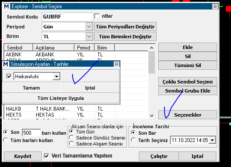
Task: Click the Birim column header
Action: tap(105, 48)
